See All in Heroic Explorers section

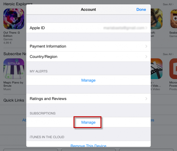pyautogui.click(x=168, y=4)
